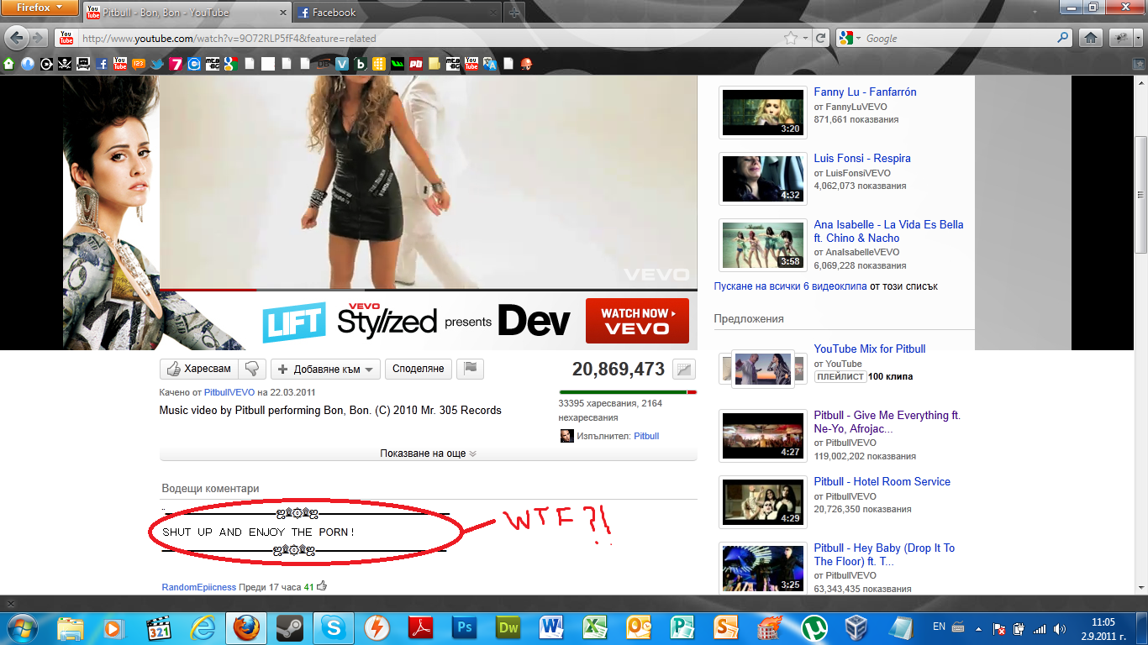Open Fanny Lu - Fanfarrón video title
The width and height of the screenshot is (1148, 645).
865,92
